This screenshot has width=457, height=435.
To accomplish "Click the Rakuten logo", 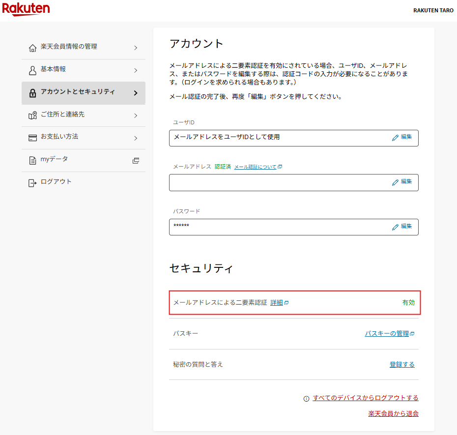I will (26, 9).
